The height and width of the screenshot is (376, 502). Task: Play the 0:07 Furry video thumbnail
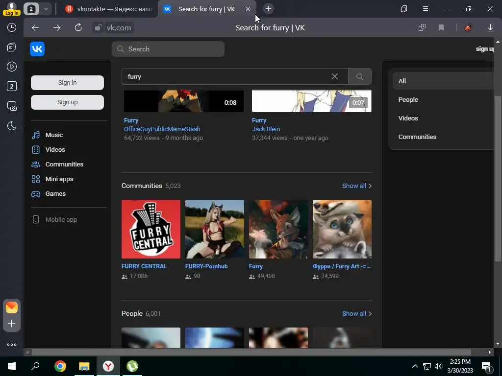click(311, 101)
